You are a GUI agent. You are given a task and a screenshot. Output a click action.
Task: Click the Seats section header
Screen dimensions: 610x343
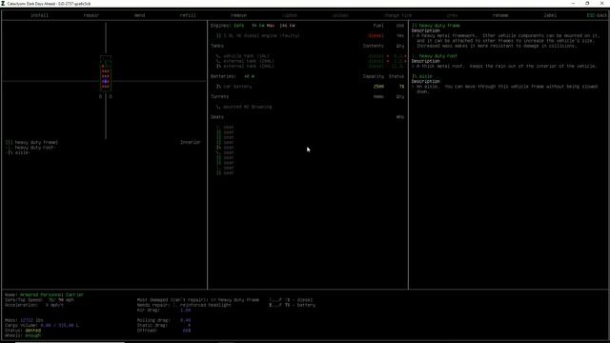click(217, 116)
